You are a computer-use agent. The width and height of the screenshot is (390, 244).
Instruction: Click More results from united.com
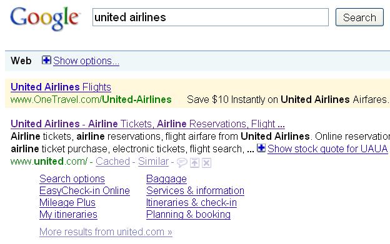tap(106, 232)
